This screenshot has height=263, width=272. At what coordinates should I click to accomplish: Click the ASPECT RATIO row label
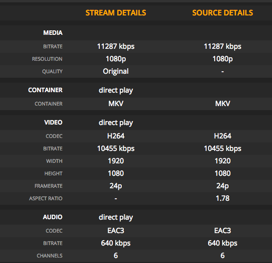tap(45, 198)
